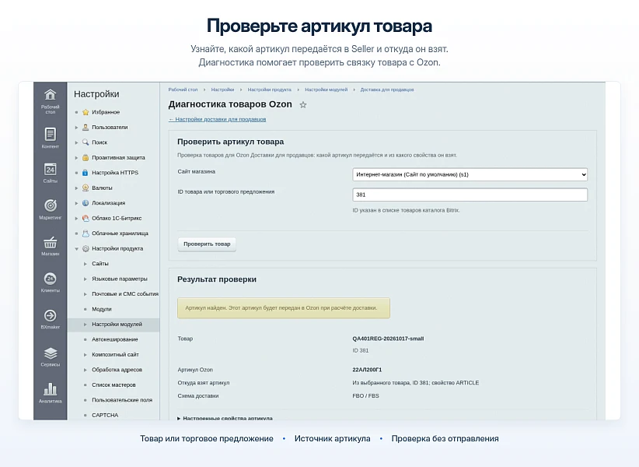Click the Избранное star icon
Viewport: 639px width, 467px height.
(86, 112)
